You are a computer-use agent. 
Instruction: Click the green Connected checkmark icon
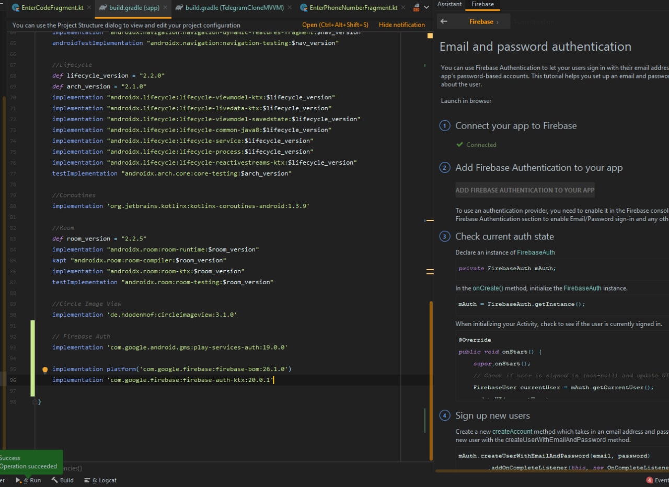[x=459, y=145]
